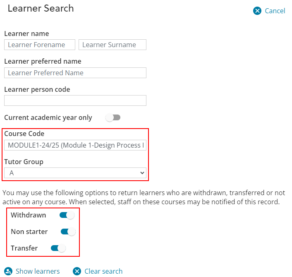Turn off the Withdrawn toggle

tap(67, 215)
